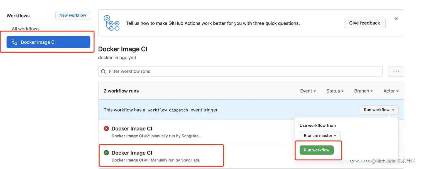Select the Branch: master dropdown
Image resolution: width=421 pixels, height=169 pixels.
pos(320,136)
